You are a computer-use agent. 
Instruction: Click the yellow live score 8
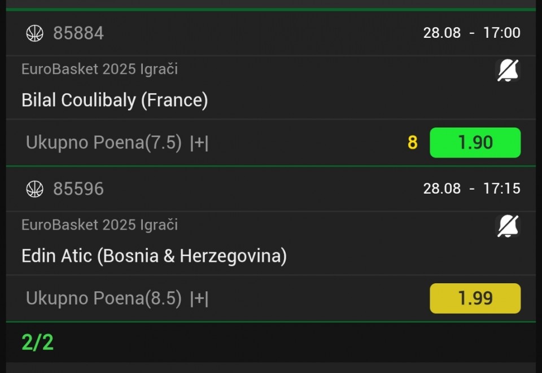click(412, 143)
